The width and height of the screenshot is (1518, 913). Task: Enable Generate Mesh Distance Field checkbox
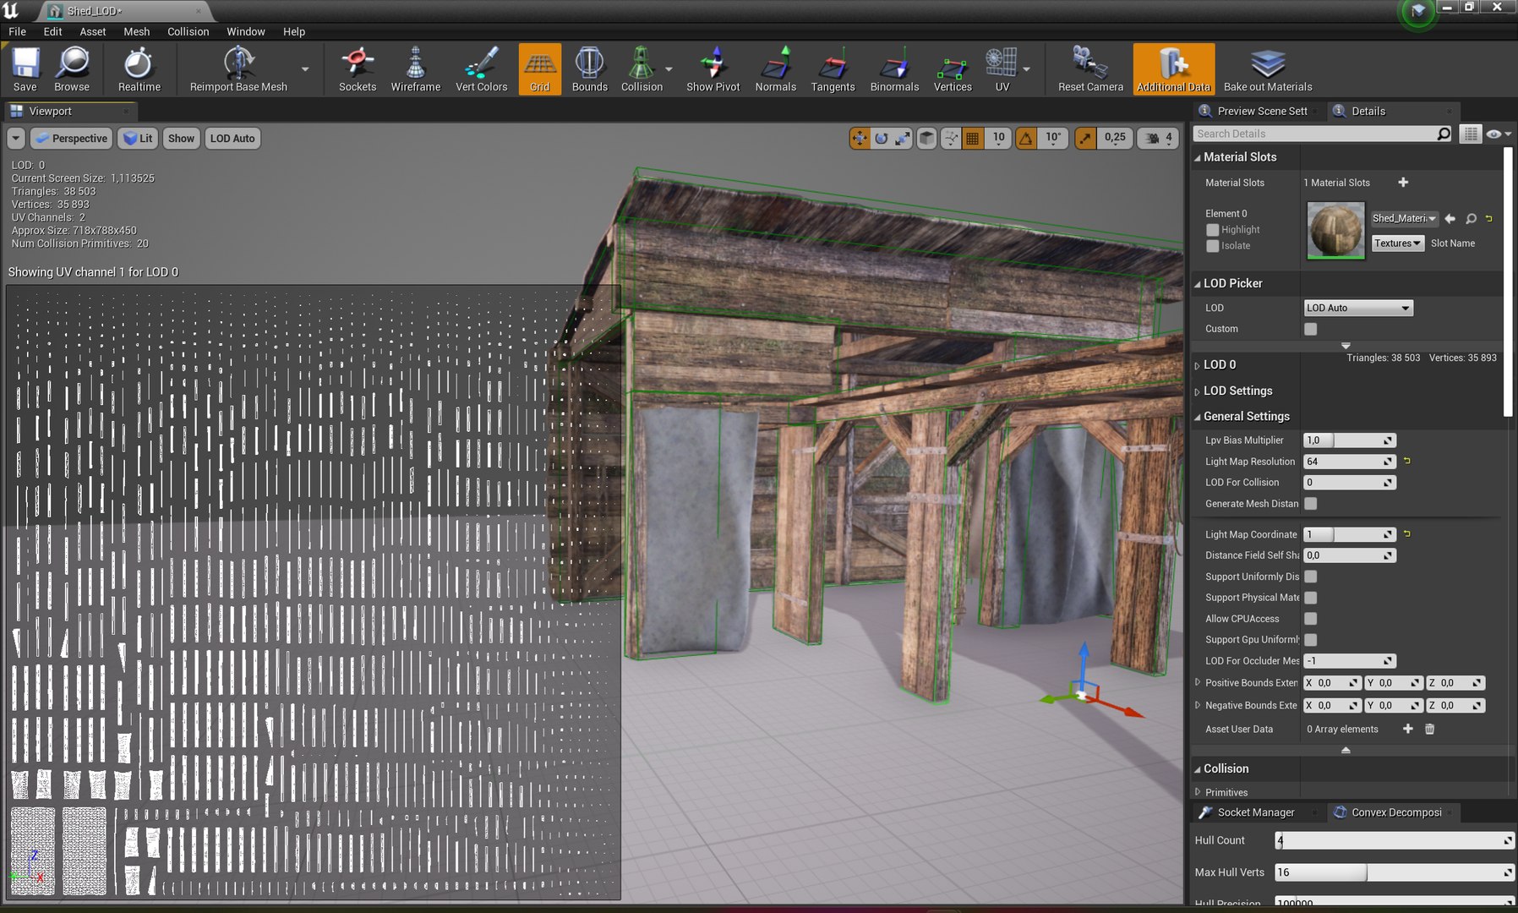coord(1310,504)
